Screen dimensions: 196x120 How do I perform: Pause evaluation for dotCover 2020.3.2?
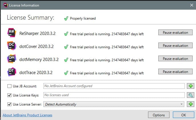(175, 45)
